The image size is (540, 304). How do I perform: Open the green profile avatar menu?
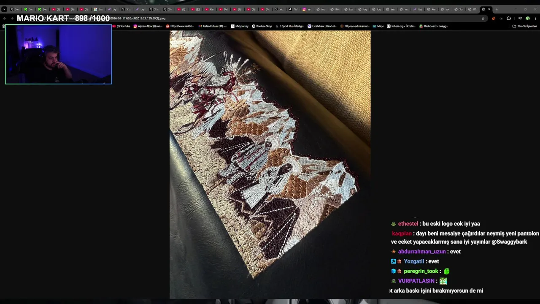[528, 18]
